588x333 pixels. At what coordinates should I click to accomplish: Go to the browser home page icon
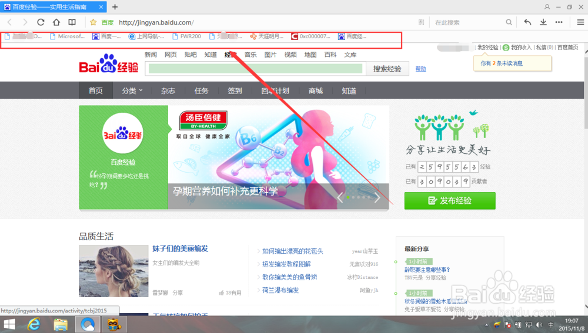click(x=56, y=22)
